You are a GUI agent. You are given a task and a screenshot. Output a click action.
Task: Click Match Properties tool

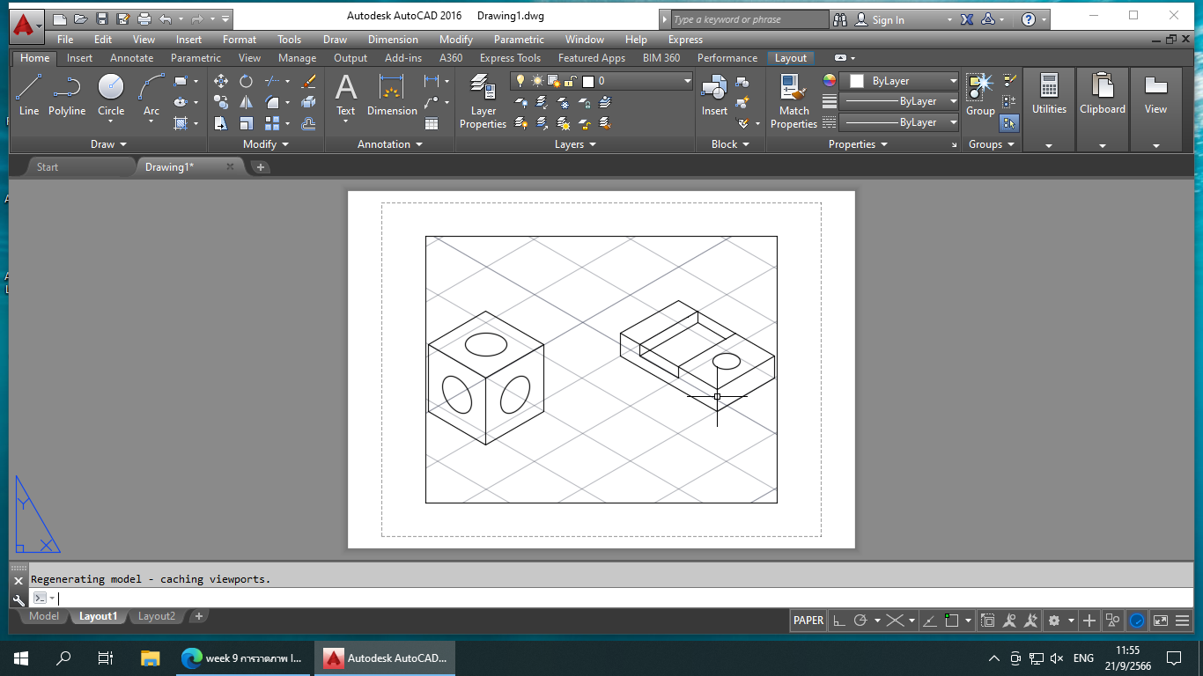[793, 101]
